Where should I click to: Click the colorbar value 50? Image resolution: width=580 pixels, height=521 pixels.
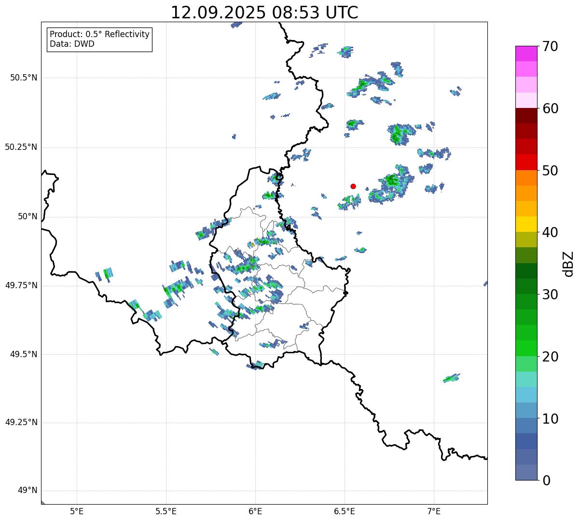(550, 171)
